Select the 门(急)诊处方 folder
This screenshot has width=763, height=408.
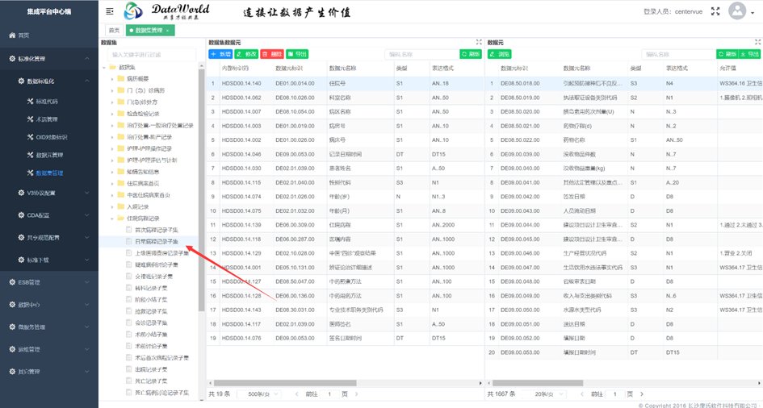tap(142, 102)
